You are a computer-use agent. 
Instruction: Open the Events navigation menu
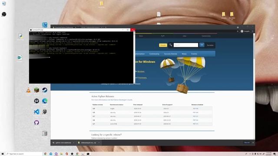(x=194, y=54)
